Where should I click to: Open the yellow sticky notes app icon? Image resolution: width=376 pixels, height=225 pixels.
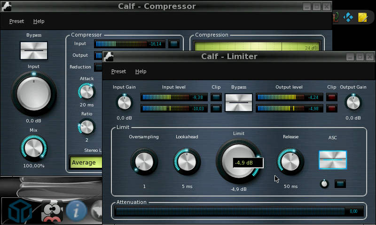pos(362,18)
